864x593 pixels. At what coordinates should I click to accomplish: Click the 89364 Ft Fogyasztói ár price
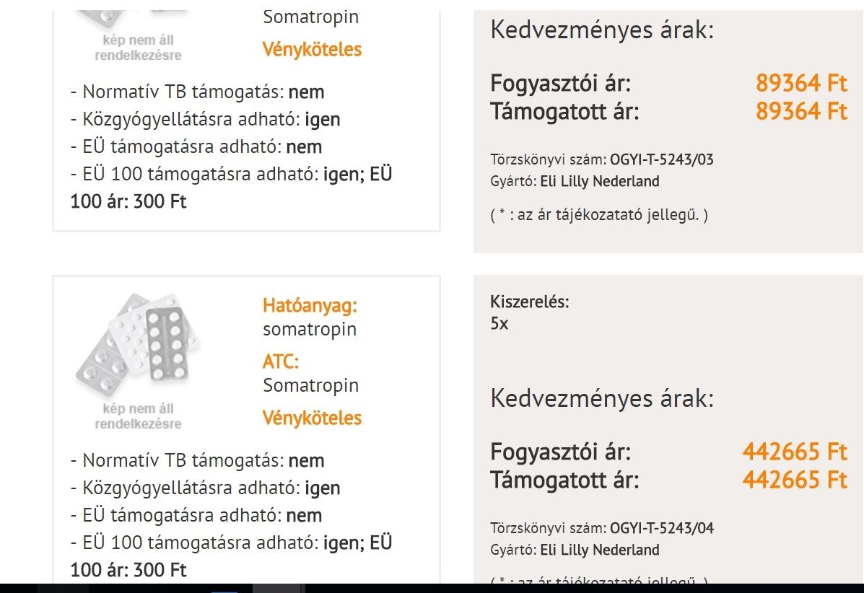pos(801,84)
